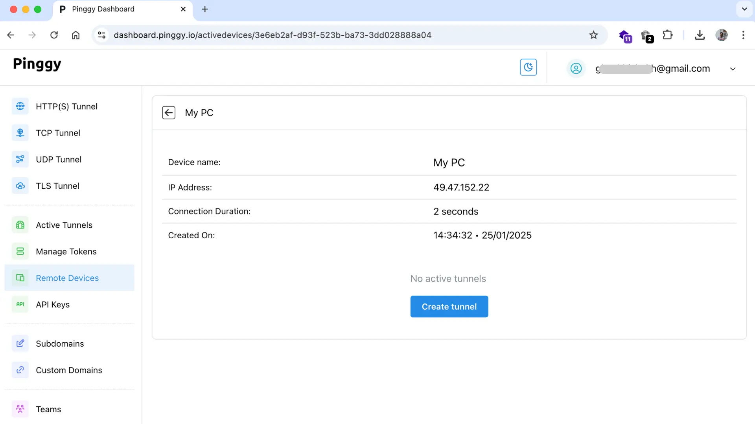Click the My PC page header title

tap(199, 113)
